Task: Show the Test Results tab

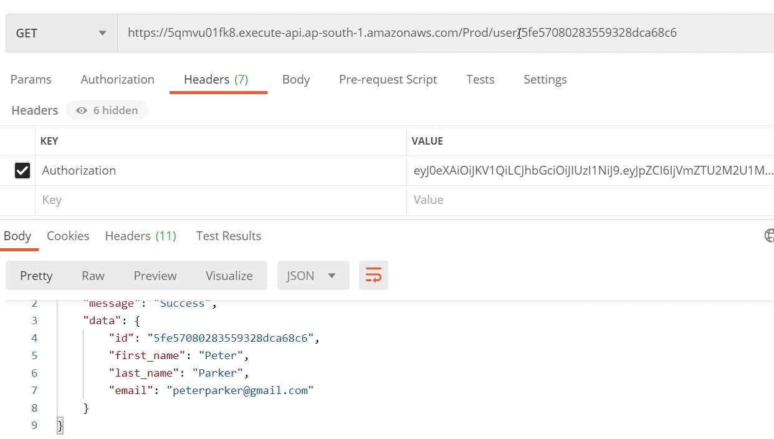Action: (228, 236)
